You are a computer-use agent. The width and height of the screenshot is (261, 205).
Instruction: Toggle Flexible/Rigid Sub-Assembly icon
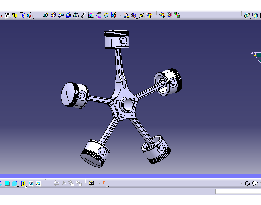click(x=98, y=15)
